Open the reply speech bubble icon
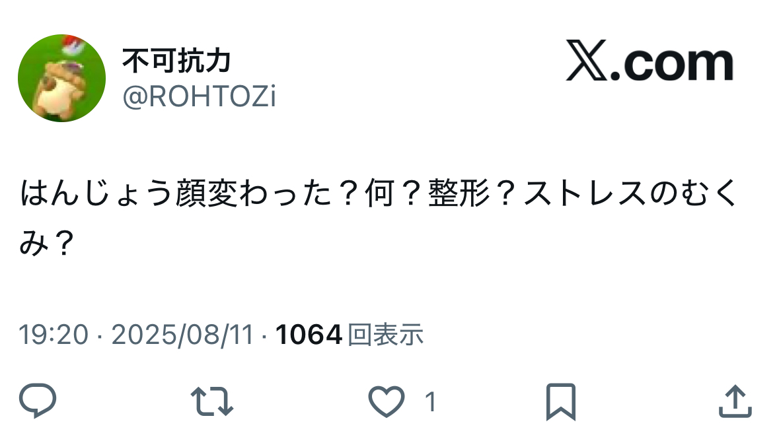 [x=38, y=400]
